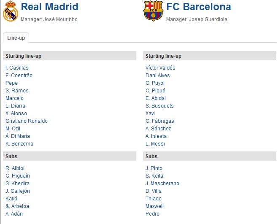View C. Puyol player profile
This screenshot has height=224, width=278.
(x=155, y=83)
